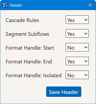This screenshot has height=104, width=96.
Task: Open the Format Handle: Isolated dropdown
Action: point(77,75)
